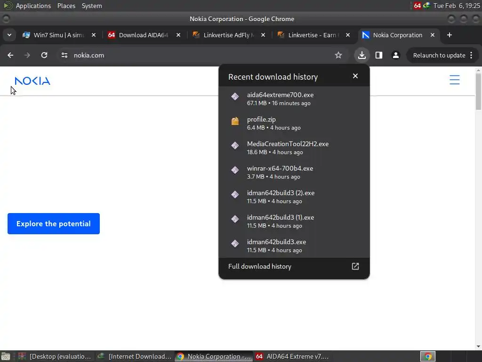Expand the tab search dropdown arrow
This screenshot has width=482, height=362.
tap(9, 35)
